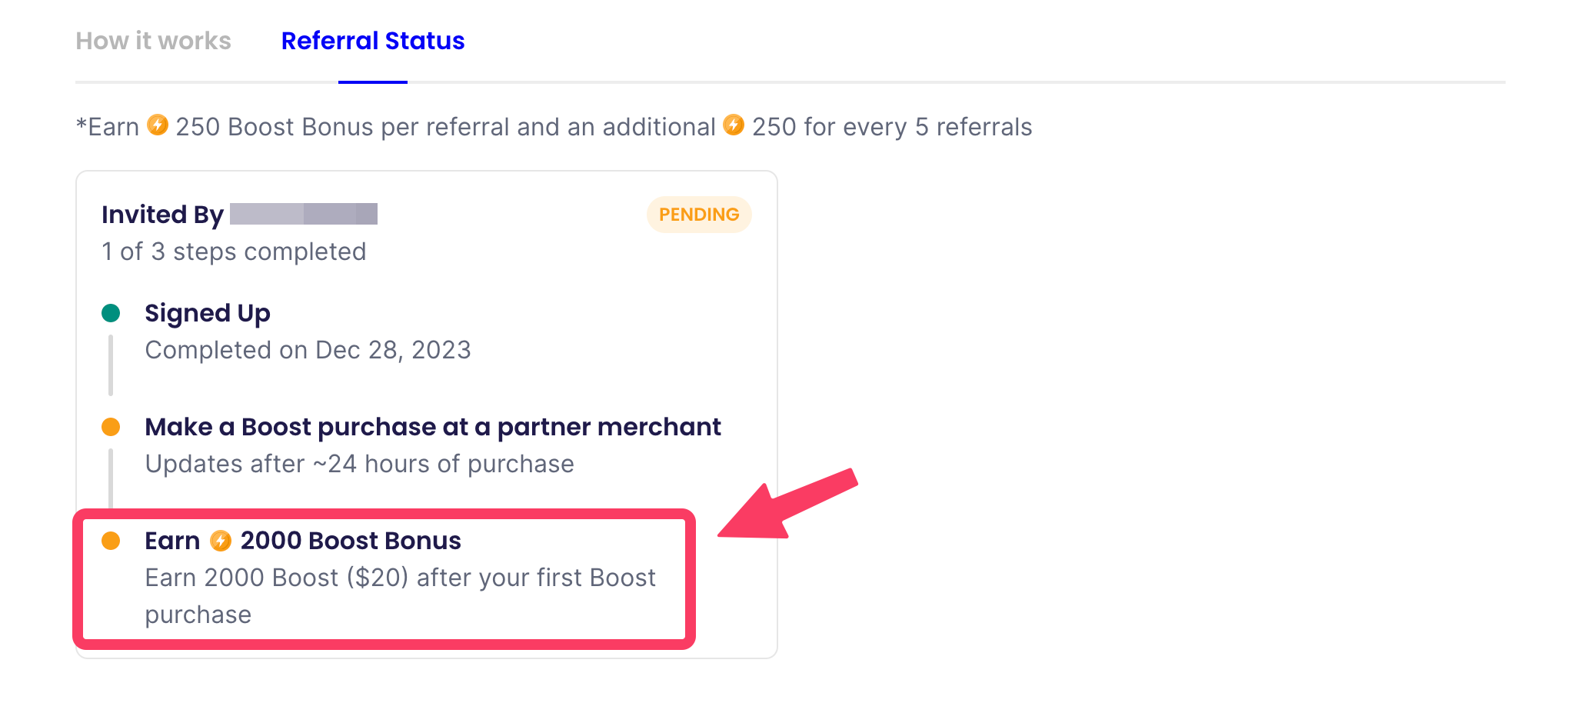Click the Boost coin icon beside 2000 Boost Bonus

coord(221,541)
